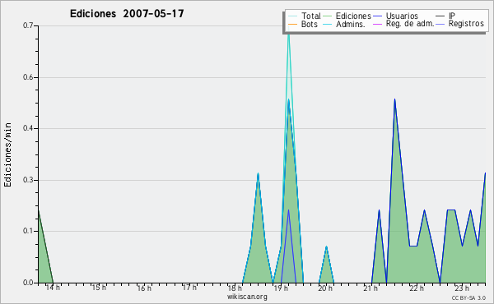The image size is (494, 304).
Task: Click the '23 h' x-axis label
Action: click(x=462, y=288)
